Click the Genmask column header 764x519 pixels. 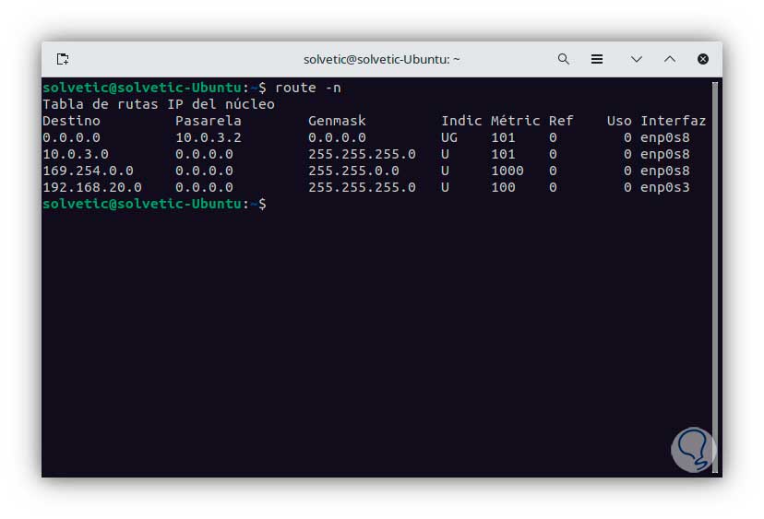pyautogui.click(x=337, y=121)
